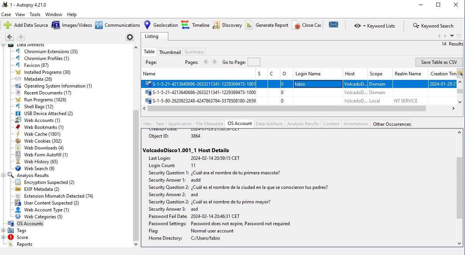Viewport: 465px width, 255px height.
Task: Click the Save Table as CSV button
Action: (439, 62)
